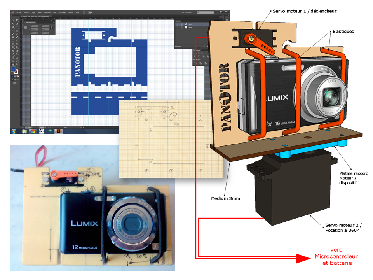The image size is (373, 280).
Task: Click the blue fill color swatch
Action: (x=13, y=69)
